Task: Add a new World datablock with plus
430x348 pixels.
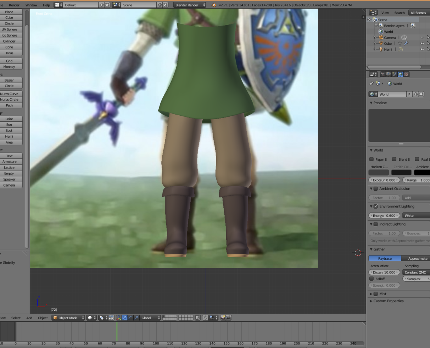Action: pyautogui.click(x=415, y=94)
